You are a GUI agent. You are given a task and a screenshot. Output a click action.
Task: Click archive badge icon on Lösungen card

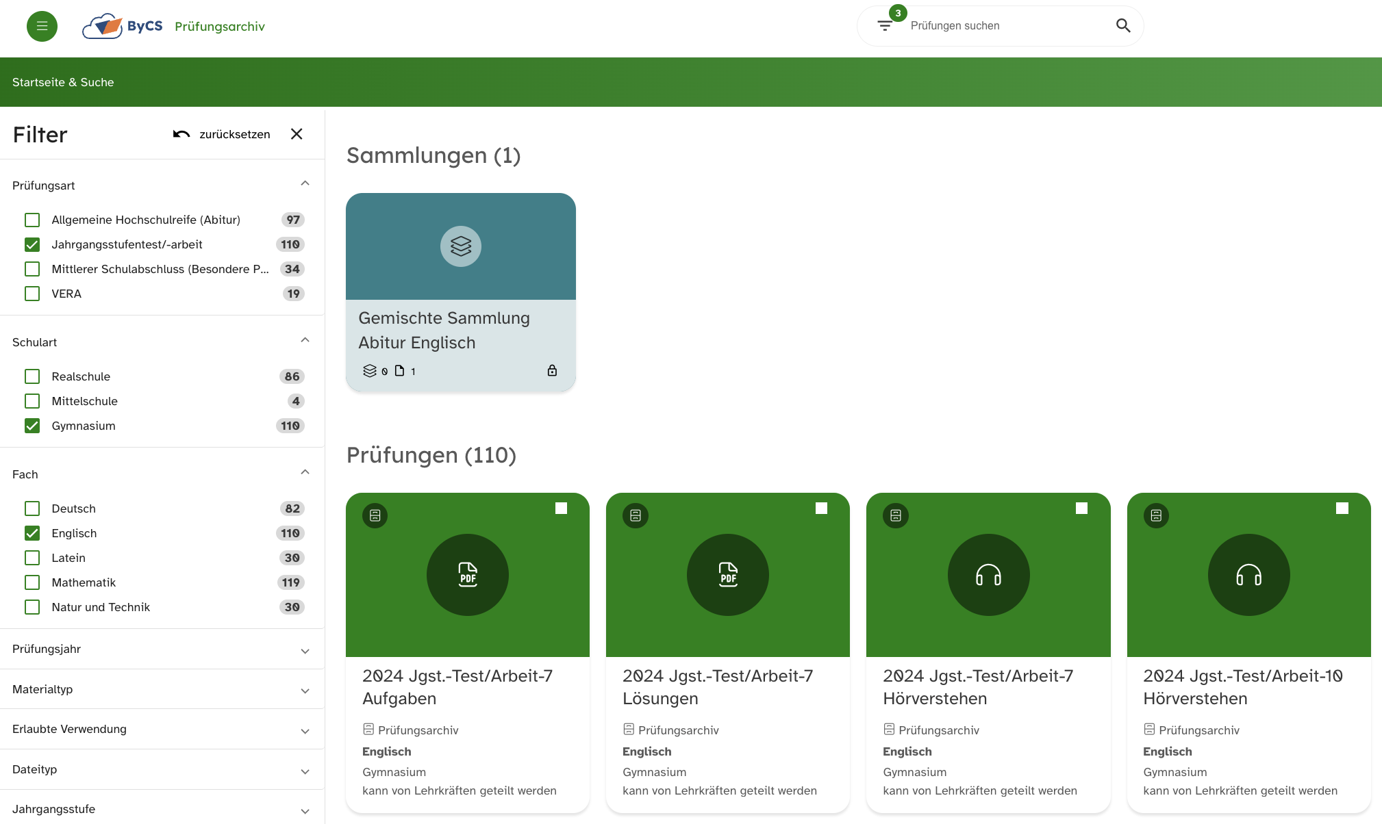(x=636, y=515)
